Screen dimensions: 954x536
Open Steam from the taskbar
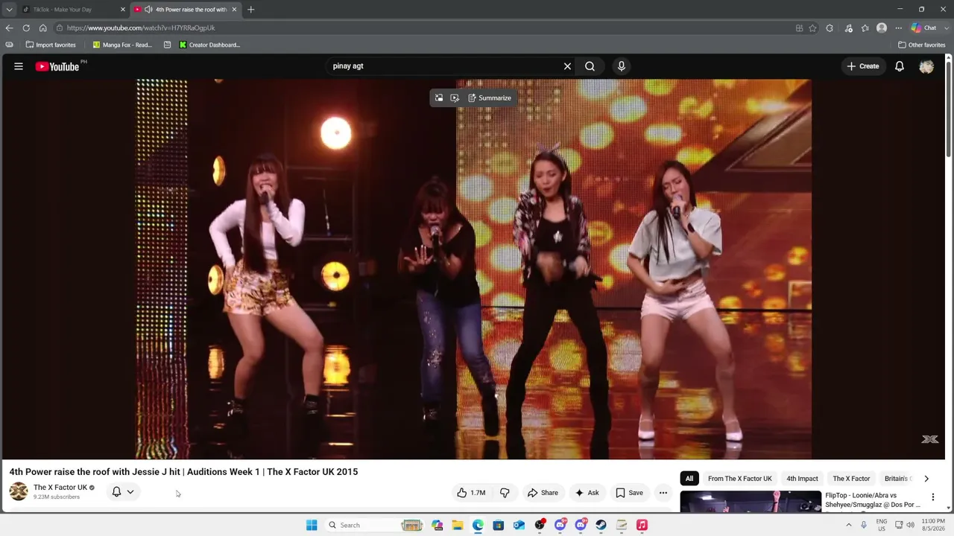[601, 525]
